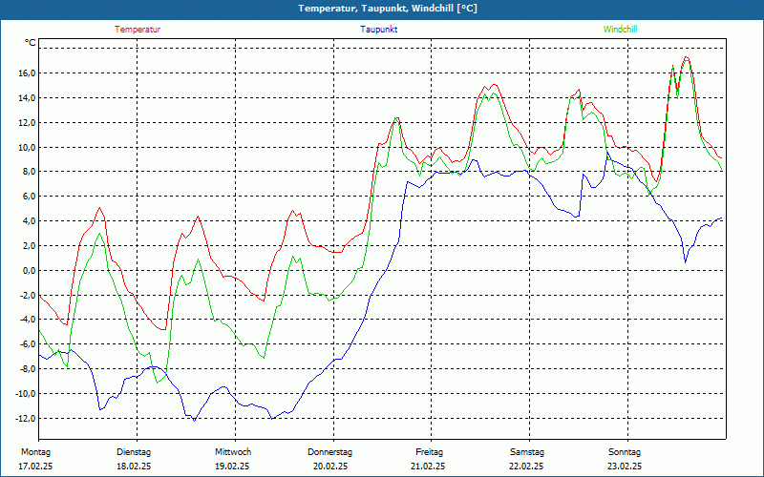Click the chart title 'Temperatur, Taupunkt, Windchill [°C]'
Screen dimensions: 764x477
tap(388, 9)
